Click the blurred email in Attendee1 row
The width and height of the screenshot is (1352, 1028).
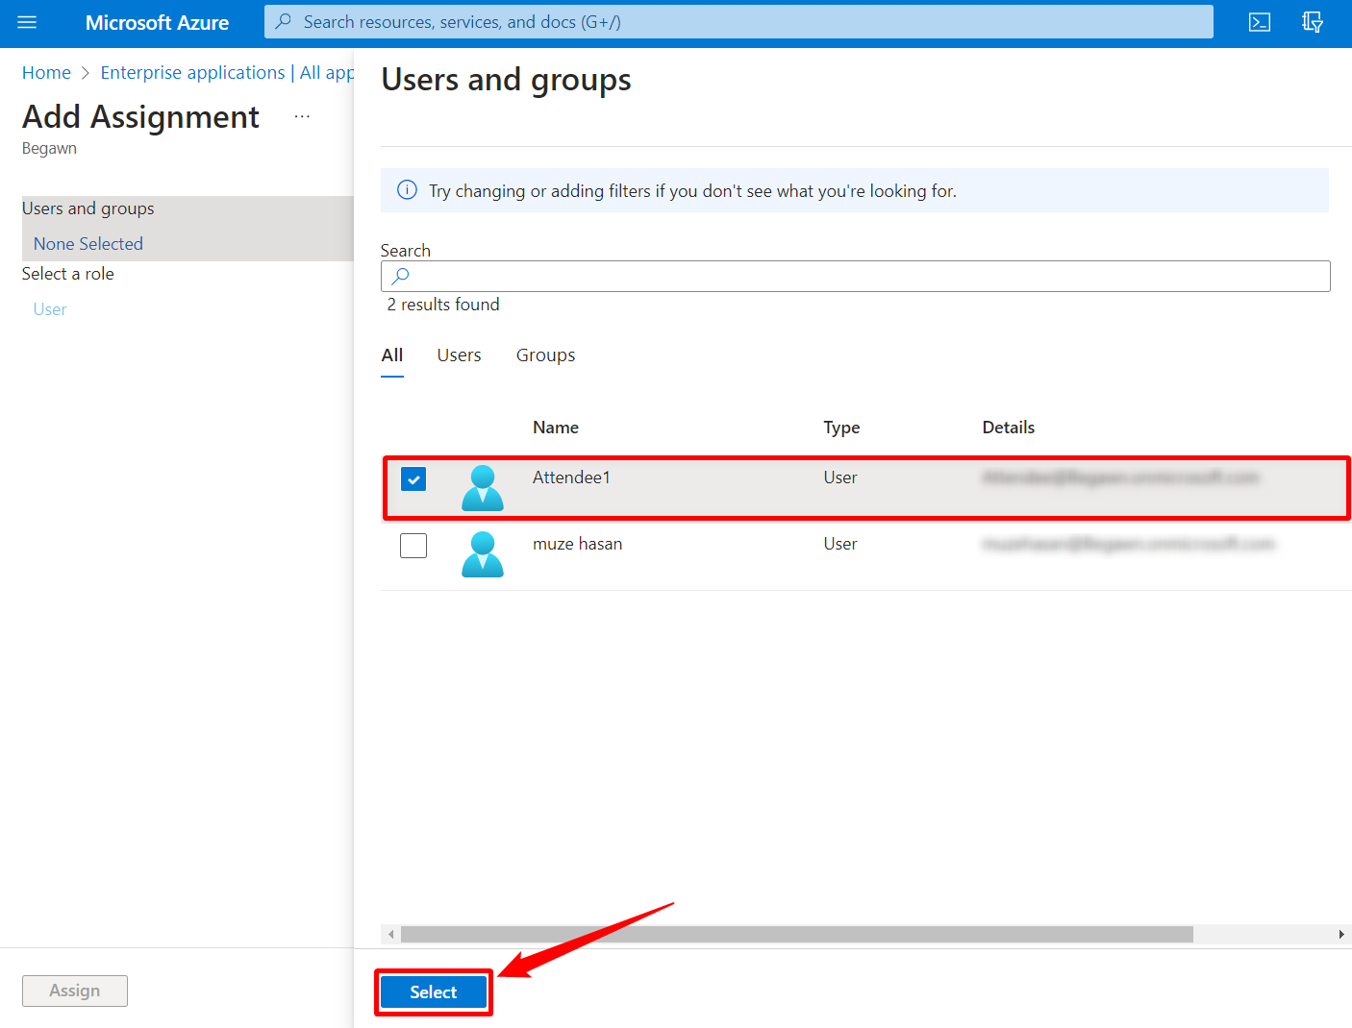click(x=1120, y=477)
